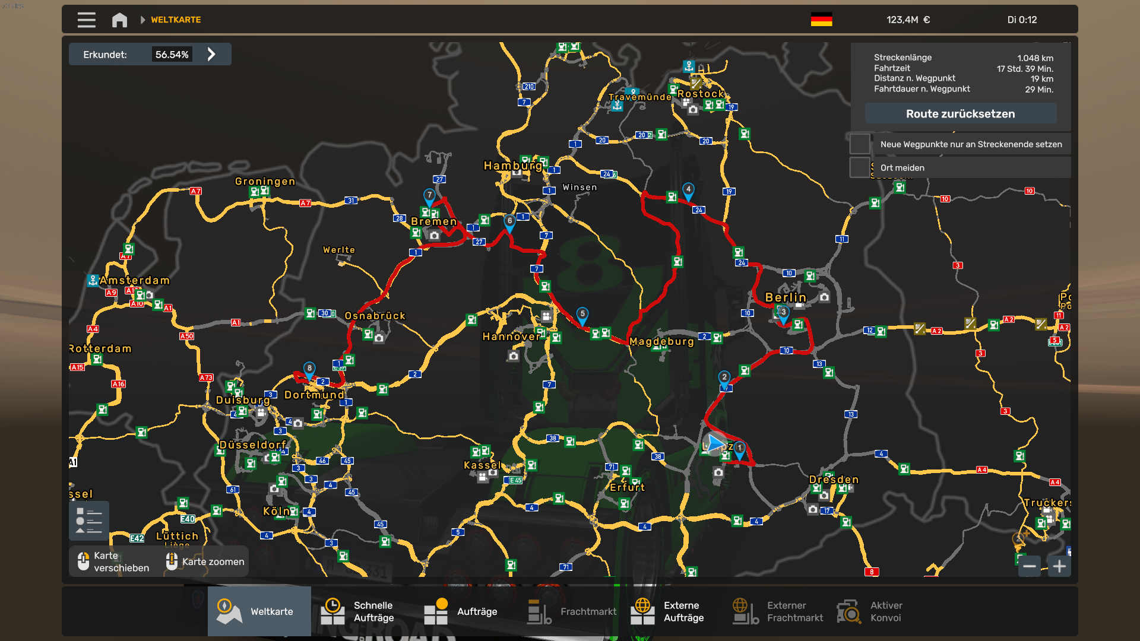Click the ferry port icon at Amsterdam

(x=93, y=280)
